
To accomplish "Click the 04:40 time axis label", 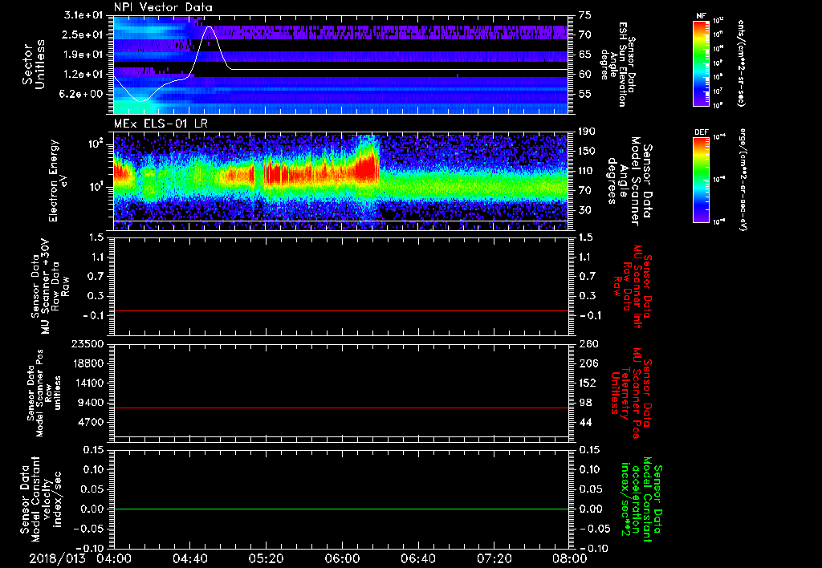I will pyautogui.click(x=189, y=558).
